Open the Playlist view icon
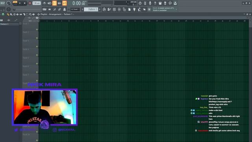This screenshot has width=252, height=142. click(x=104, y=9)
